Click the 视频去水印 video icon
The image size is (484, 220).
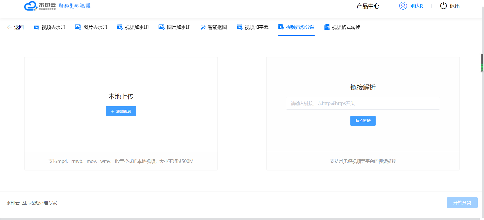37,27
